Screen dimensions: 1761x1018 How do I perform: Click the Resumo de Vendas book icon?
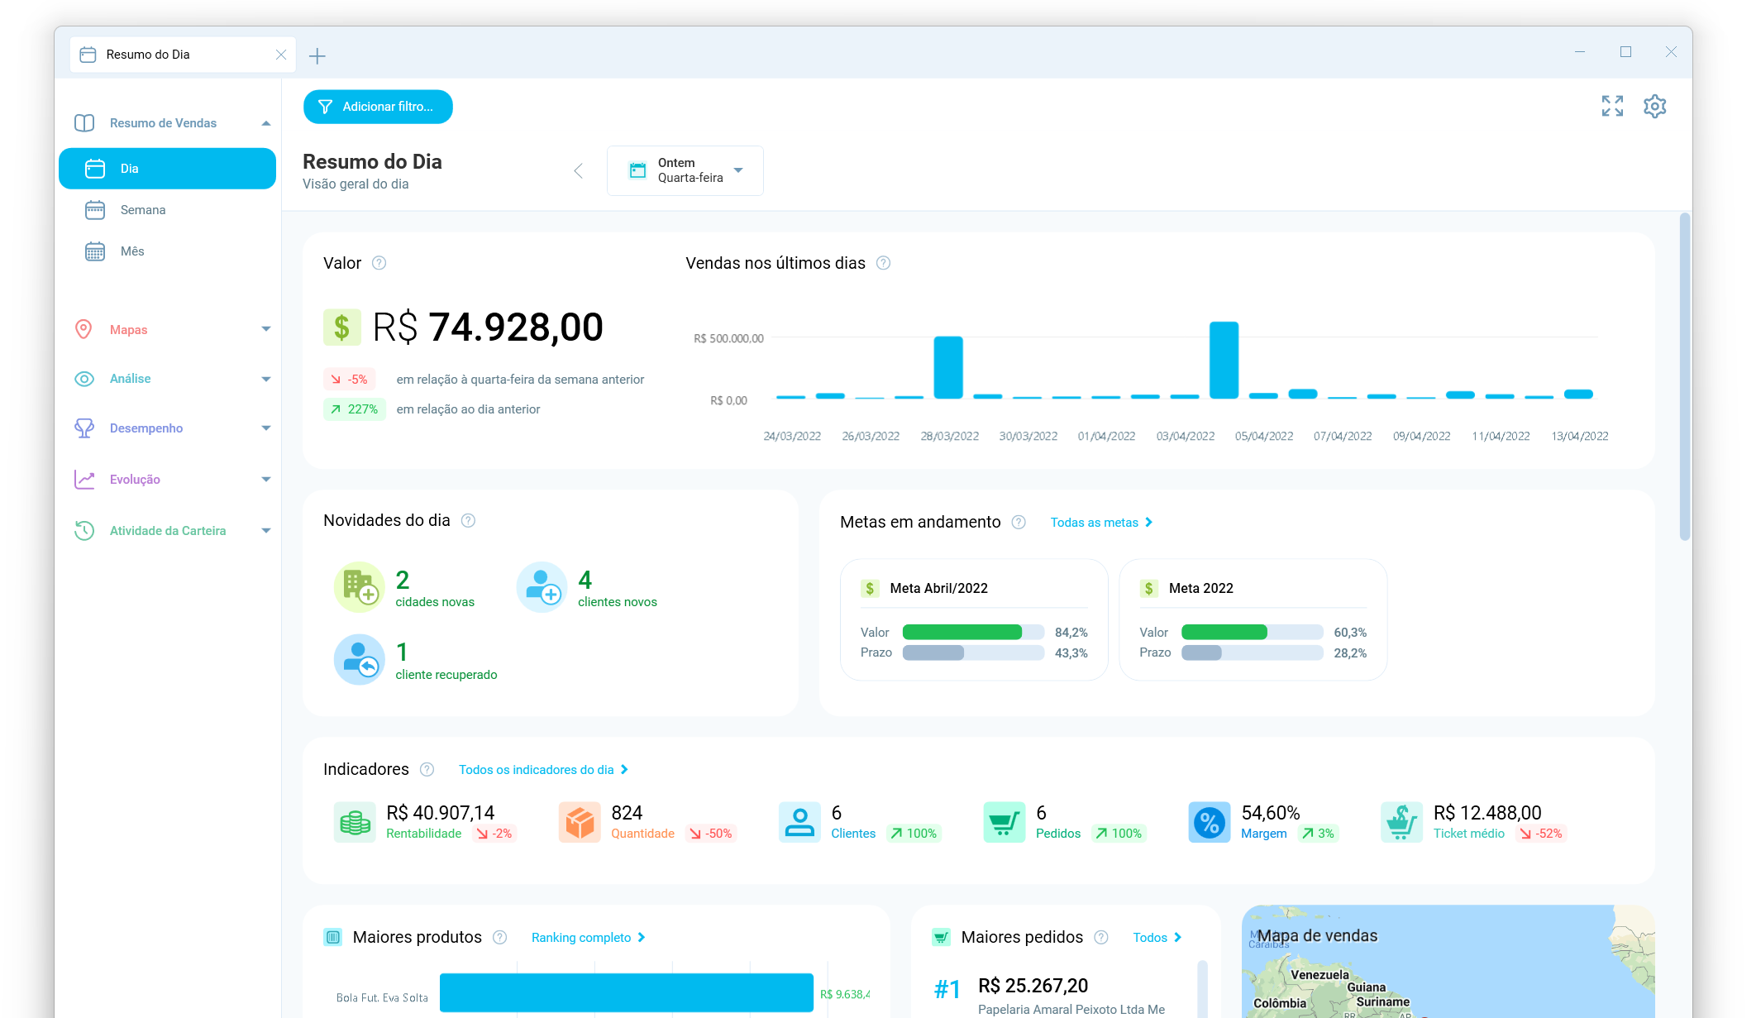[x=84, y=123]
